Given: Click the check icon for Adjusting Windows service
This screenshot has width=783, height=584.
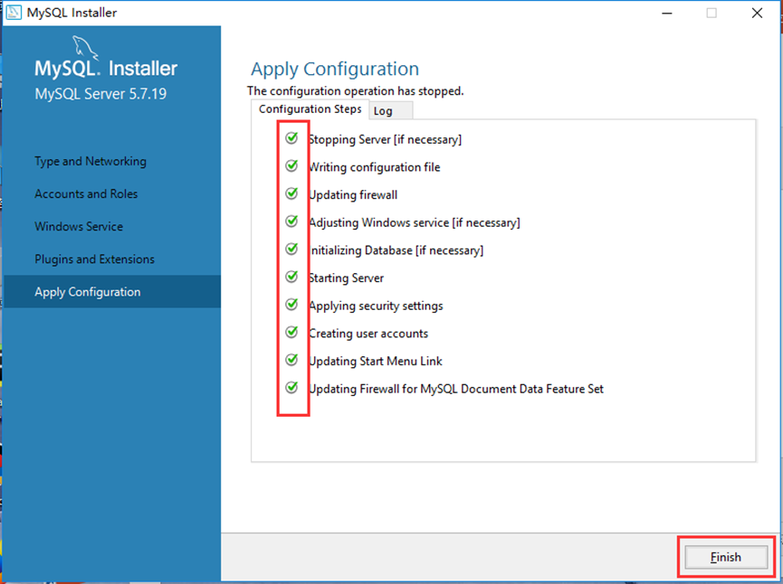Looking at the screenshot, I should coord(291,221).
